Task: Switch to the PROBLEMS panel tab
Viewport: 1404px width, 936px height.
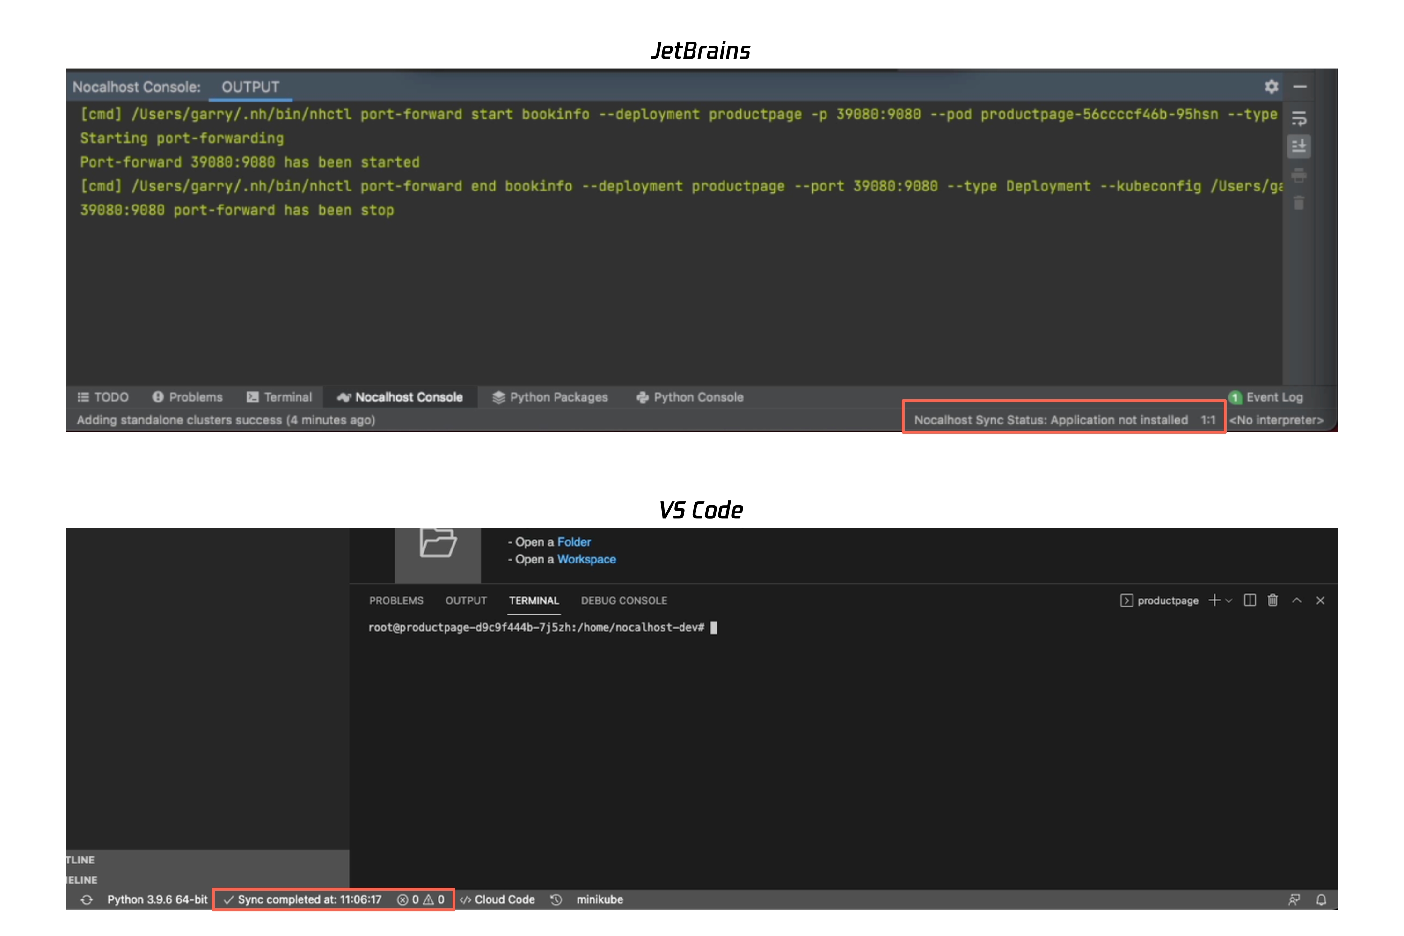Action: coord(396,600)
